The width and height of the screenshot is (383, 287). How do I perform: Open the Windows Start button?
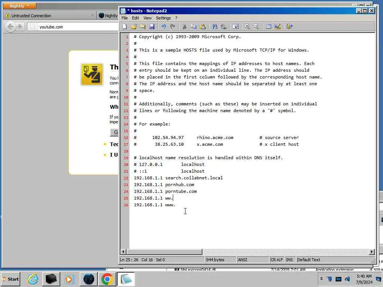(11, 279)
